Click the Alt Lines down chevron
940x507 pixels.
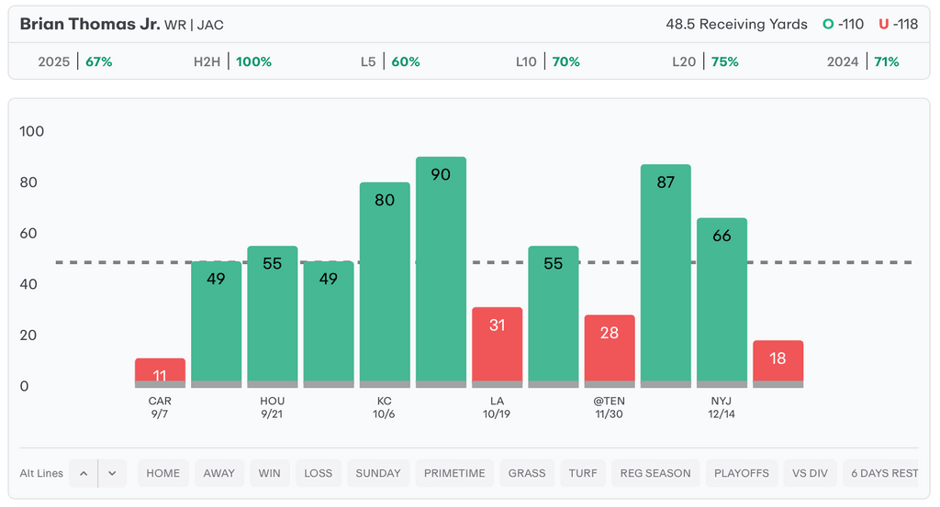pos(112,473)
